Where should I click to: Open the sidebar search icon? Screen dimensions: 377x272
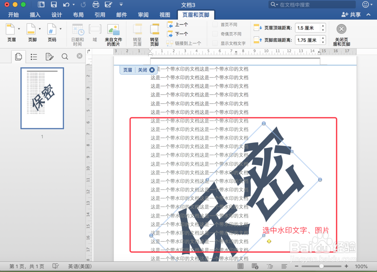[x=64, y=57]
